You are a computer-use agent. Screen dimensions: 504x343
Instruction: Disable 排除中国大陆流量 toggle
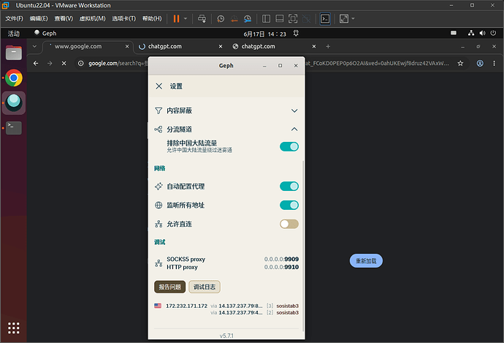click(289, 147)
